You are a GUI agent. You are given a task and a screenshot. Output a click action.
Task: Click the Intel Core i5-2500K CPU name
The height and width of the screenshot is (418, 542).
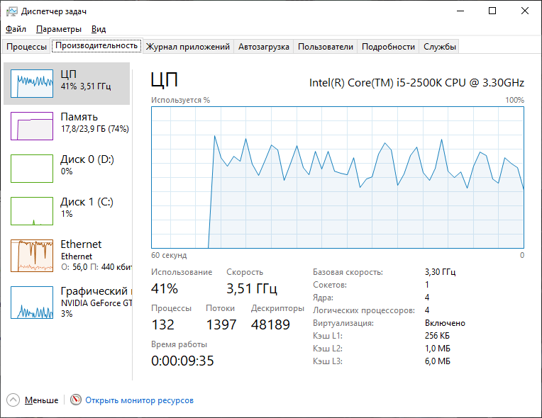416,82
